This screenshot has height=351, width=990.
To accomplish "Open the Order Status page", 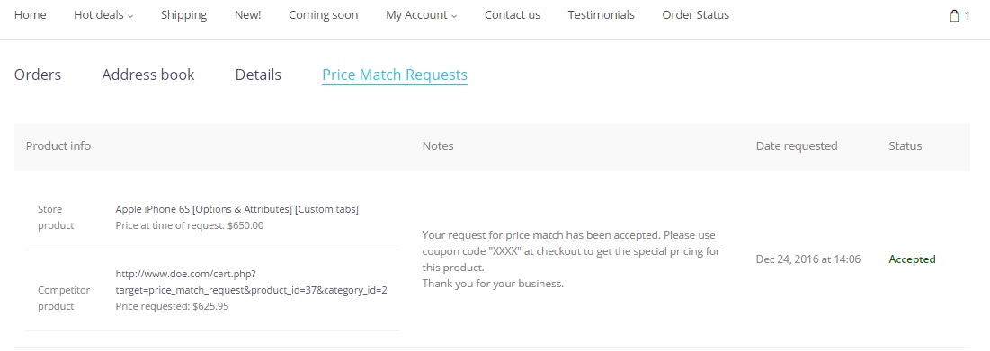I will pyautogui.click(x=695, y=15).
